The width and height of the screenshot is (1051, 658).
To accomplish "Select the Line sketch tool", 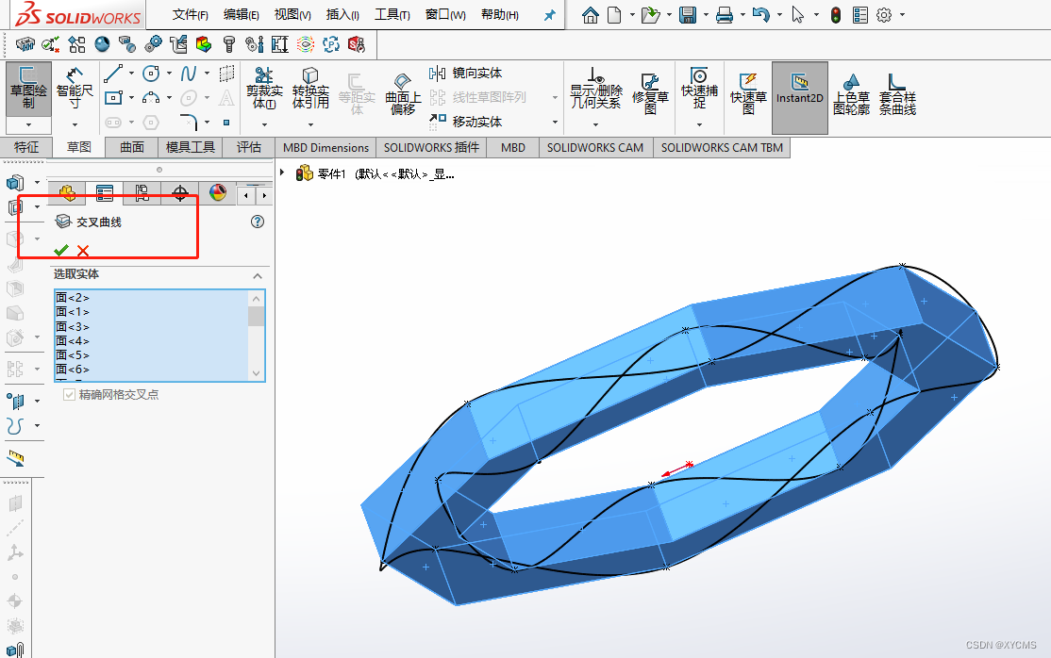I will point(113,73).
